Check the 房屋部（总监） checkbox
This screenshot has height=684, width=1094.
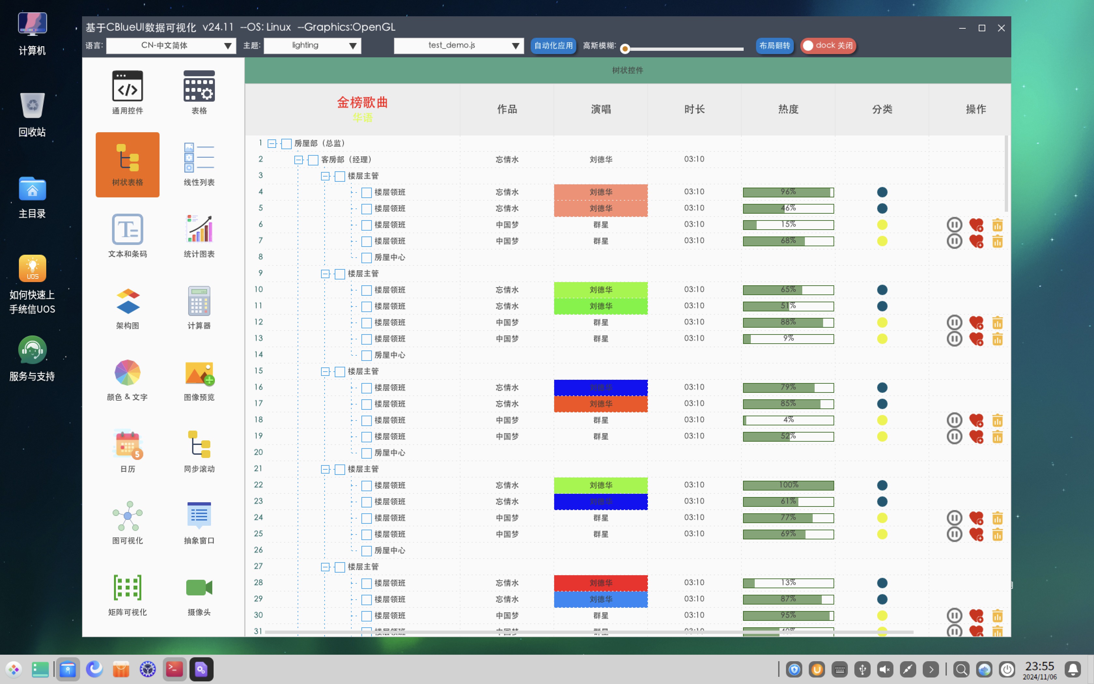tap(286, 144)
